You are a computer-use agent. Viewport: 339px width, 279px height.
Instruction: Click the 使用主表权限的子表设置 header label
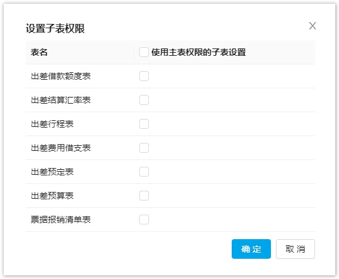pos(199,52)
